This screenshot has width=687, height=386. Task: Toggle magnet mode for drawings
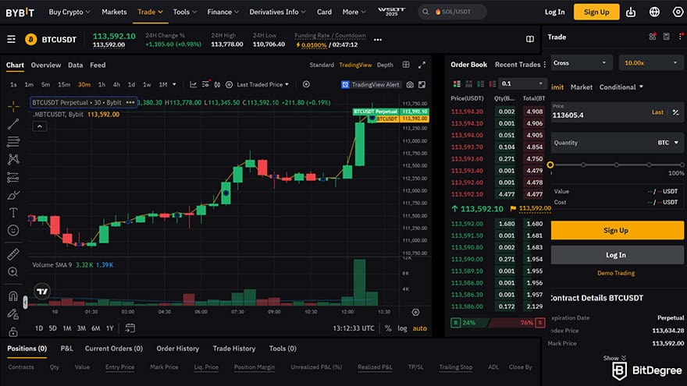pos(13,296)
